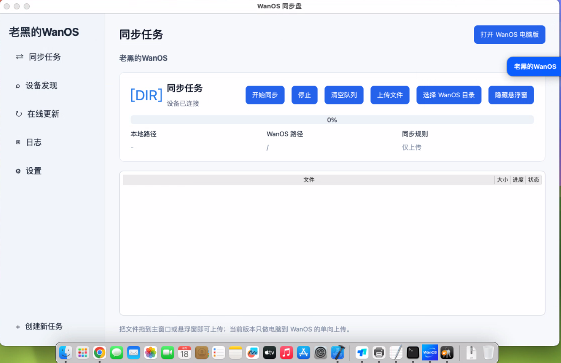Open Reminders from the Dock
561x363 pixels.
click(218, 353)
